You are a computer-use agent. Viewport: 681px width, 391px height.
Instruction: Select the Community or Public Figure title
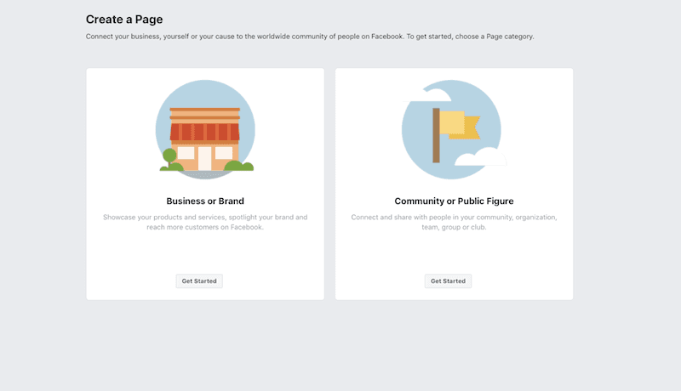(x=454, y=201)
